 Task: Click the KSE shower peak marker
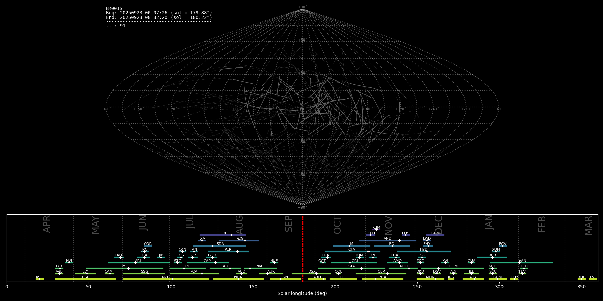pos(40,279)
